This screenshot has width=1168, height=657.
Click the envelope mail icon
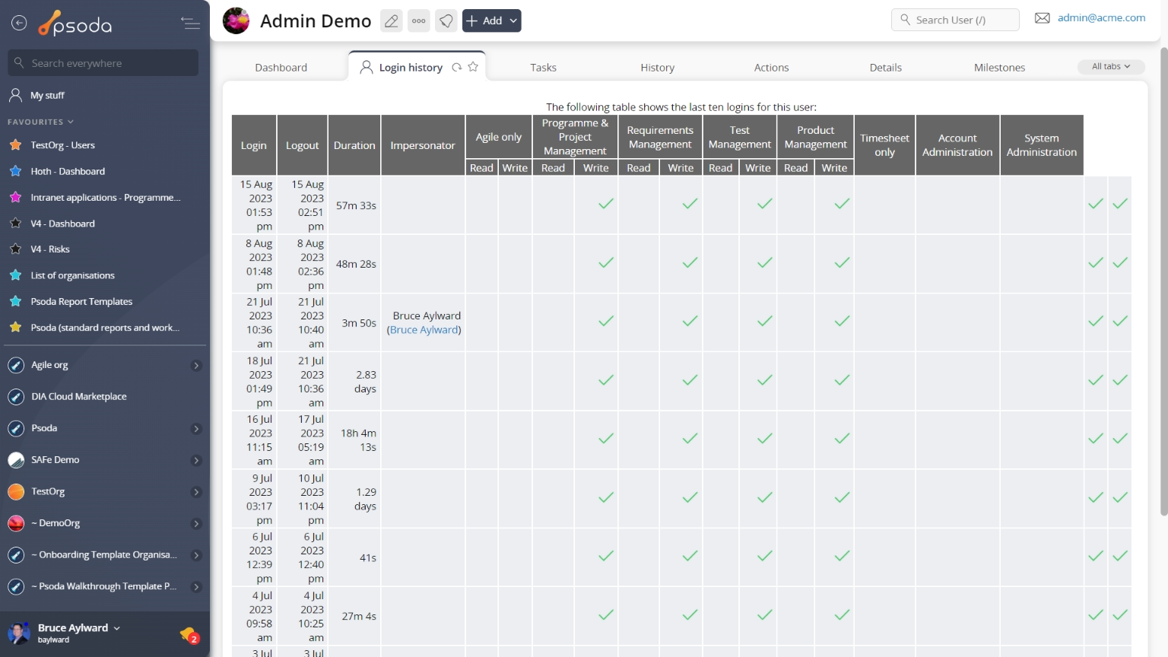click(1042, 18)
